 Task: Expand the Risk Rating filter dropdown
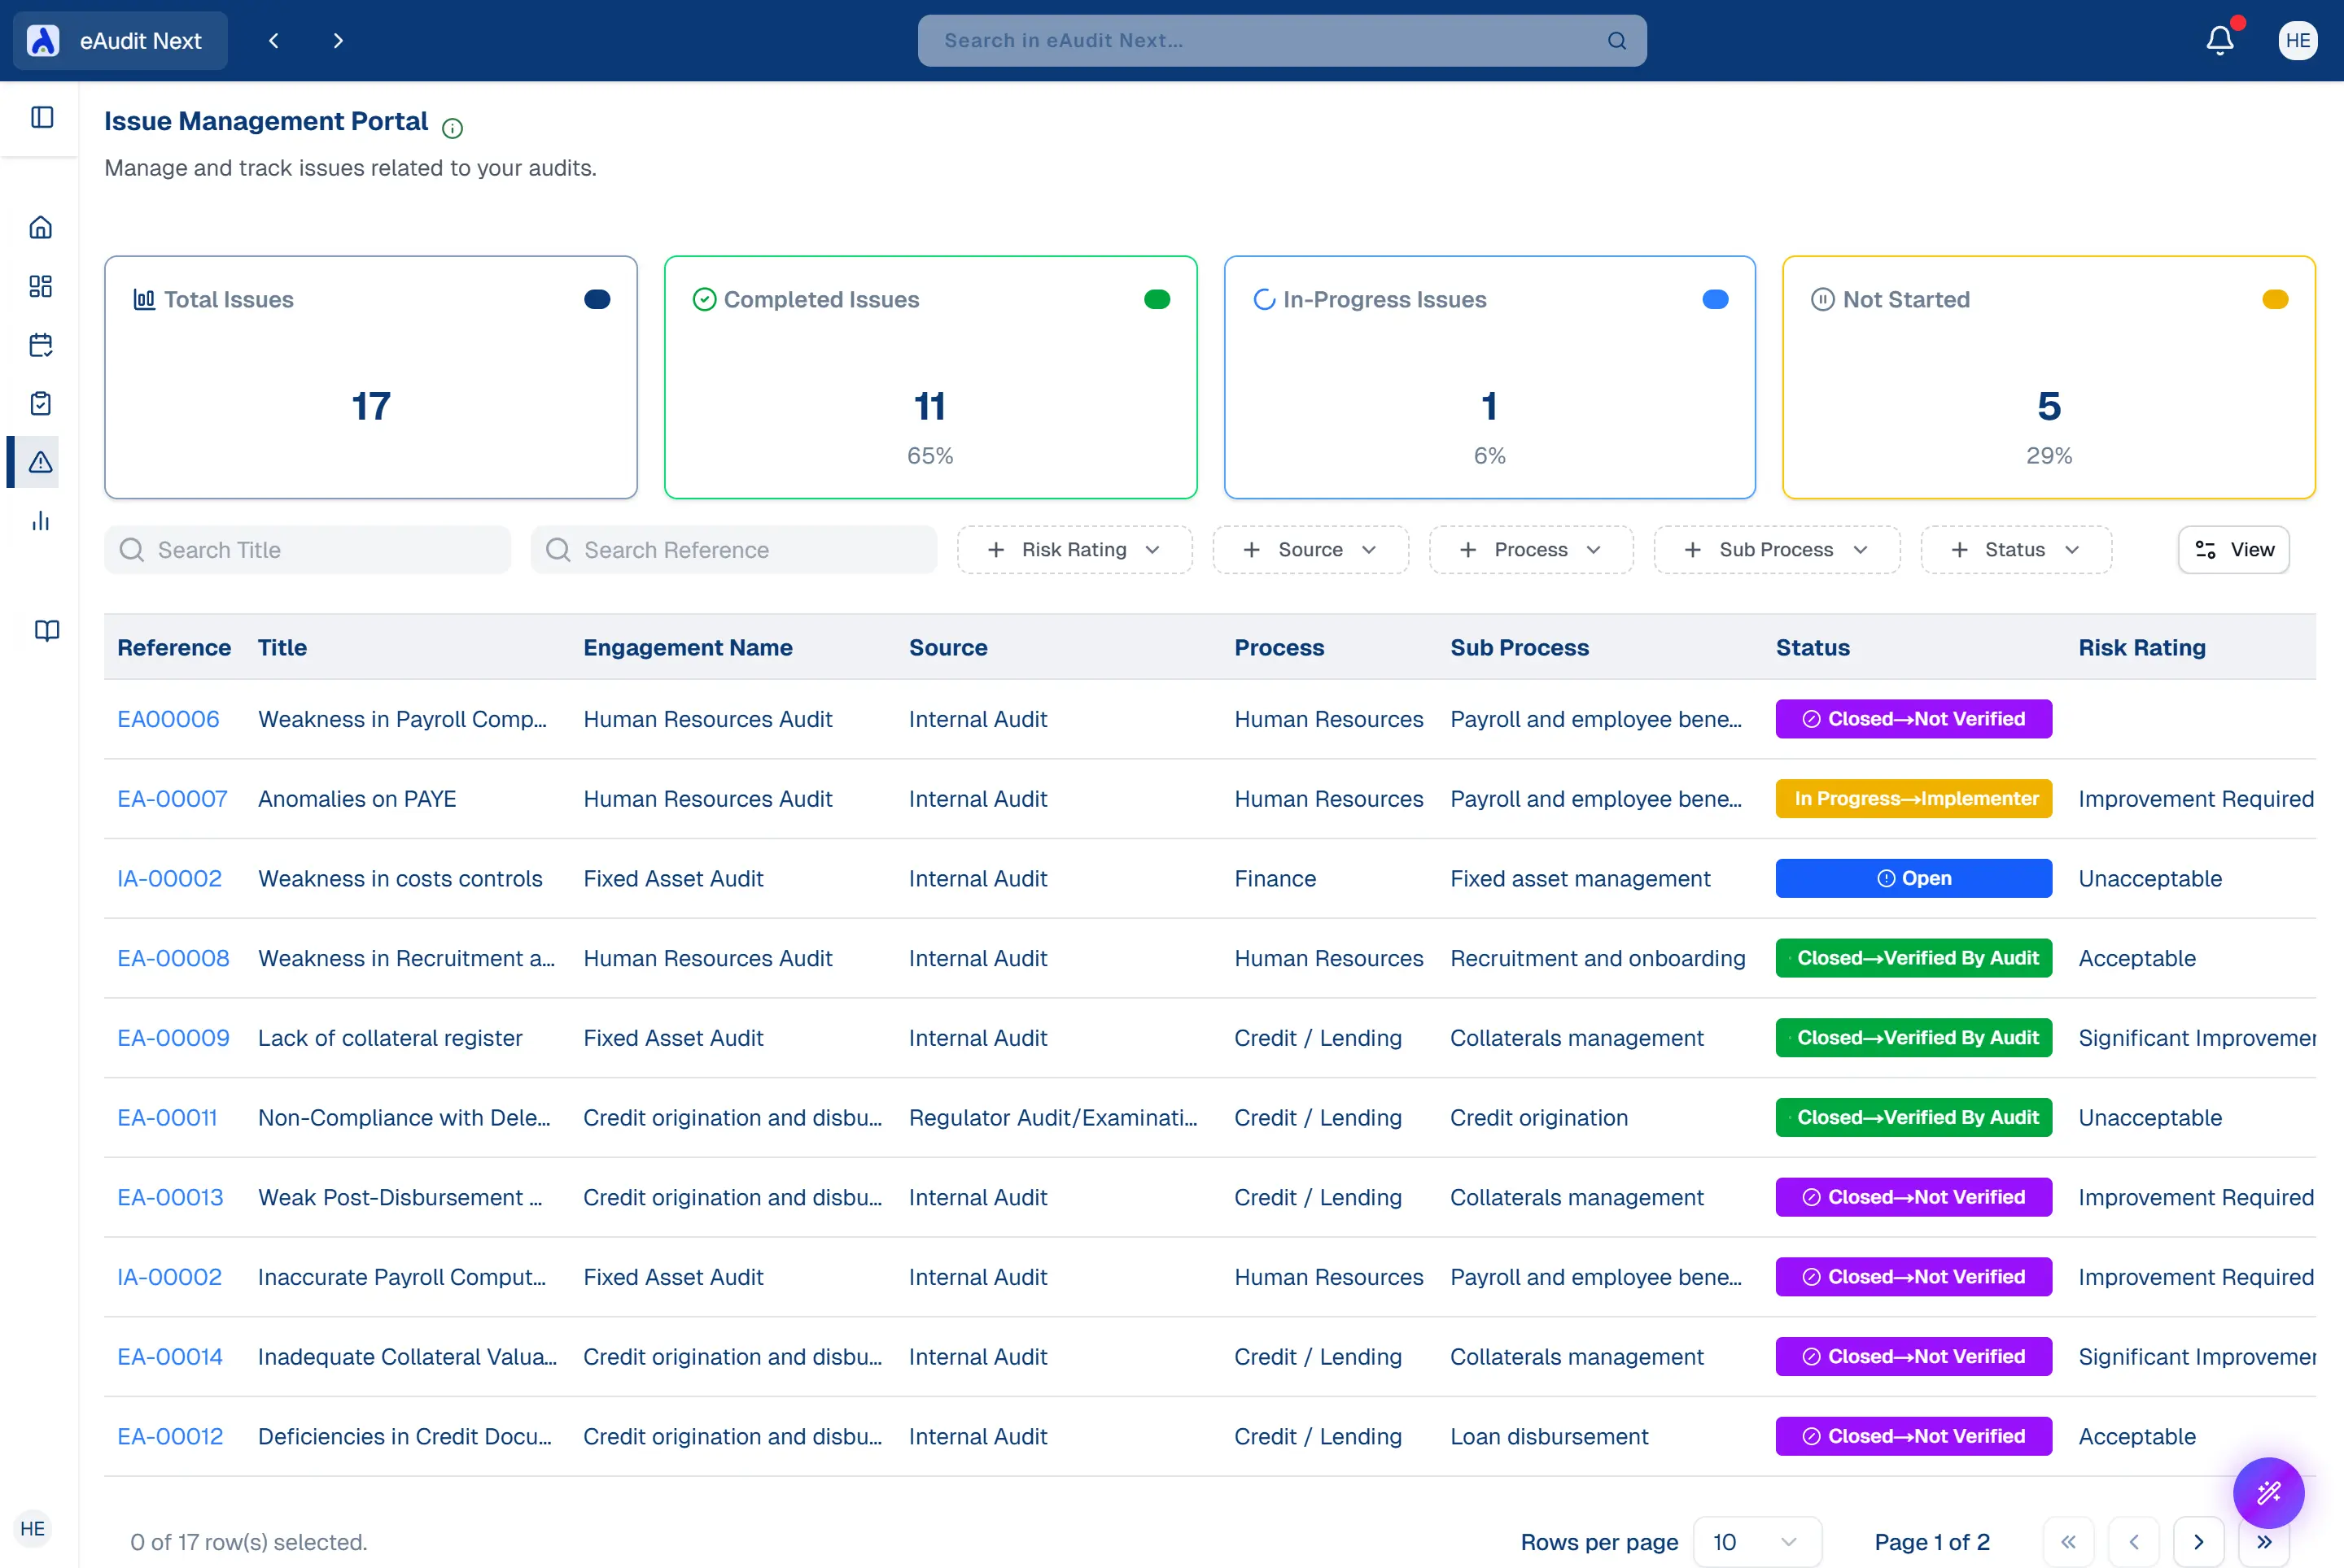[x=1074, y=550]
